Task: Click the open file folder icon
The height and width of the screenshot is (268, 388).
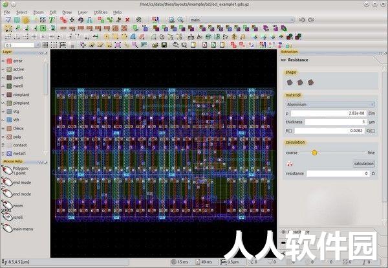Action: (x=155, y=45)
